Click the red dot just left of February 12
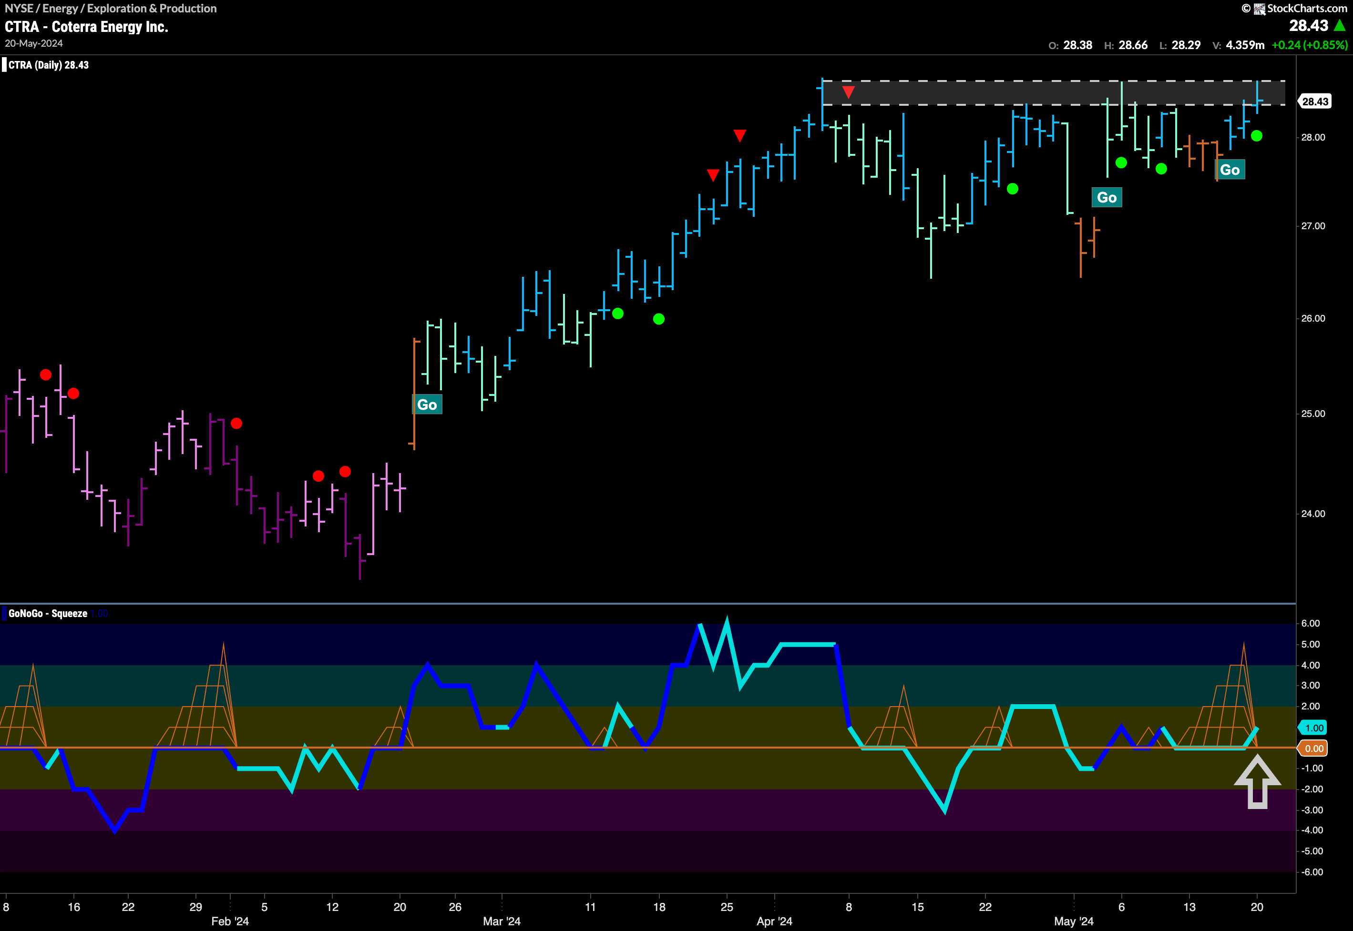This screenshot has height=931, width=1353. click(318, 476)
